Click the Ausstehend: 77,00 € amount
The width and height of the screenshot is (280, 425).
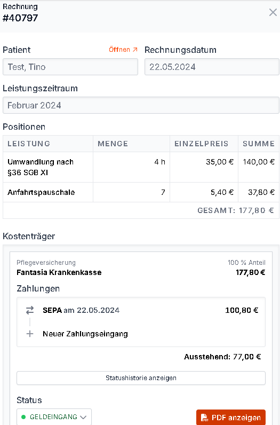[222, 357]
